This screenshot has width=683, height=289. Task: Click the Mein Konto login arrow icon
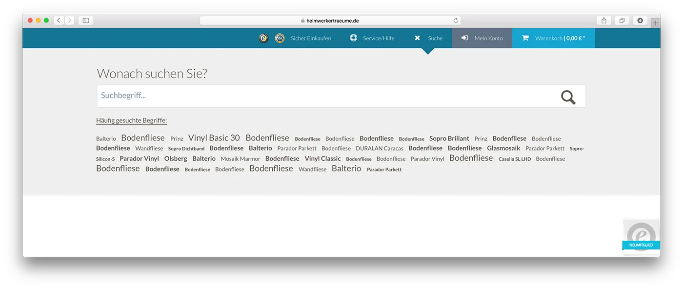[464, 38]
